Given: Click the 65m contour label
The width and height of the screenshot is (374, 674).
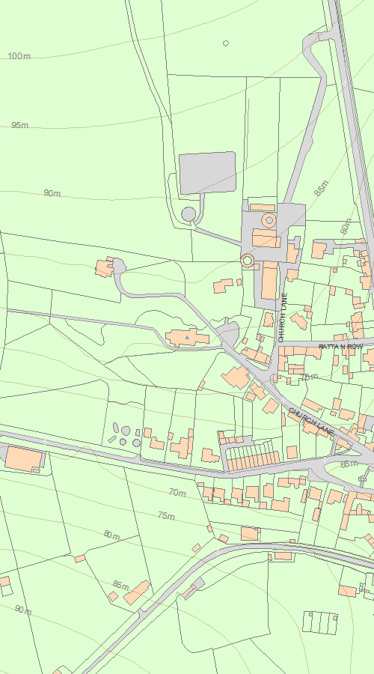Looking at the screenshot, I should coord(349,464).
